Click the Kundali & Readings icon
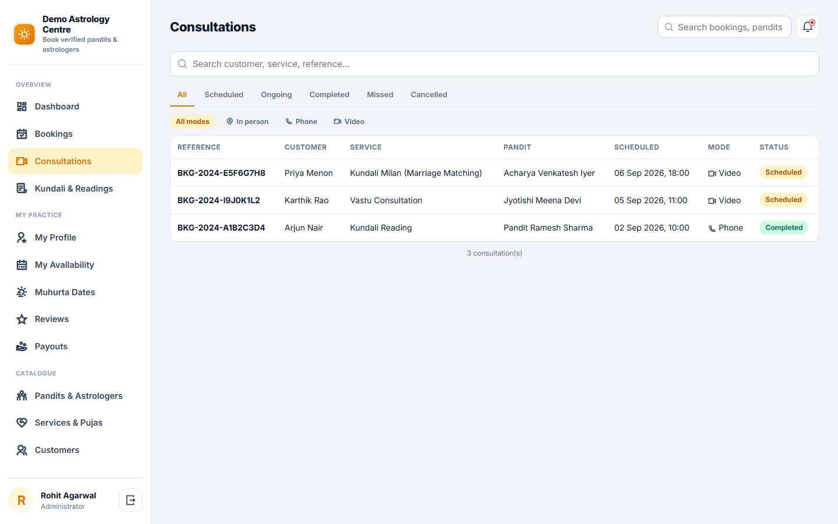 [x=22, y=189]
